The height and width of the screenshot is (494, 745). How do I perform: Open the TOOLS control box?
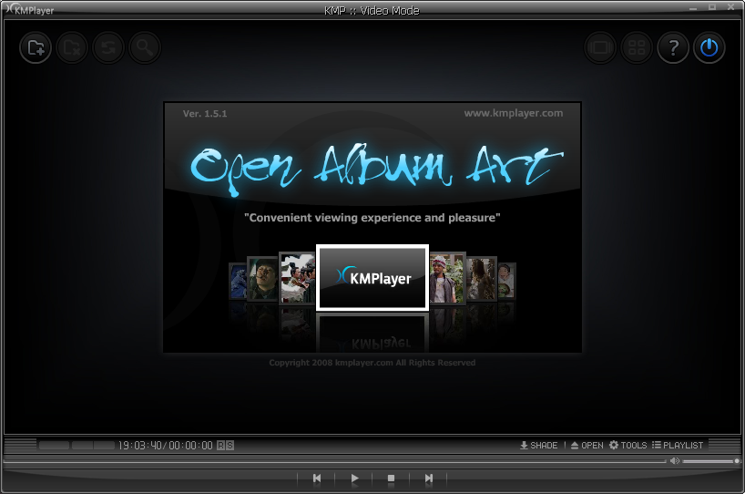pos(628,445)
